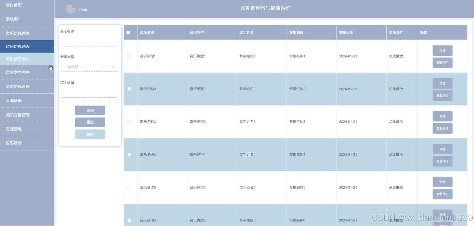This screenshot has height=226, width=474.
Task: Open 详情 for 音乐名称1
Action: [x=442, y=51]
